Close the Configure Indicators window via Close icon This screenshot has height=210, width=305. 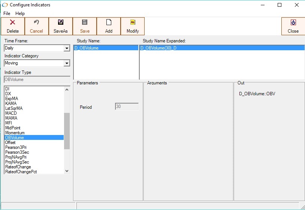click(x=293, y=22)
